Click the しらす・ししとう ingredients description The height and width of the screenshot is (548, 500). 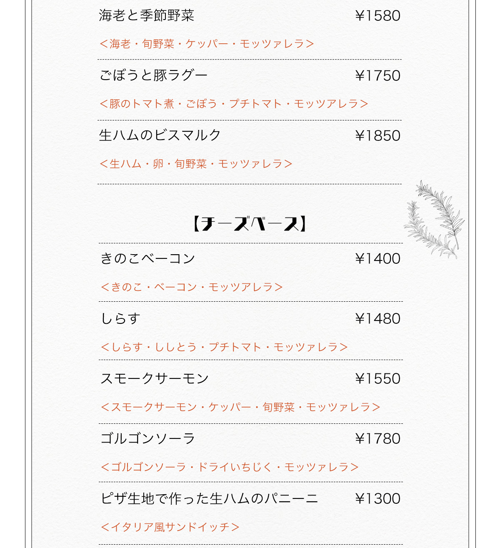(x=224, y=347)
